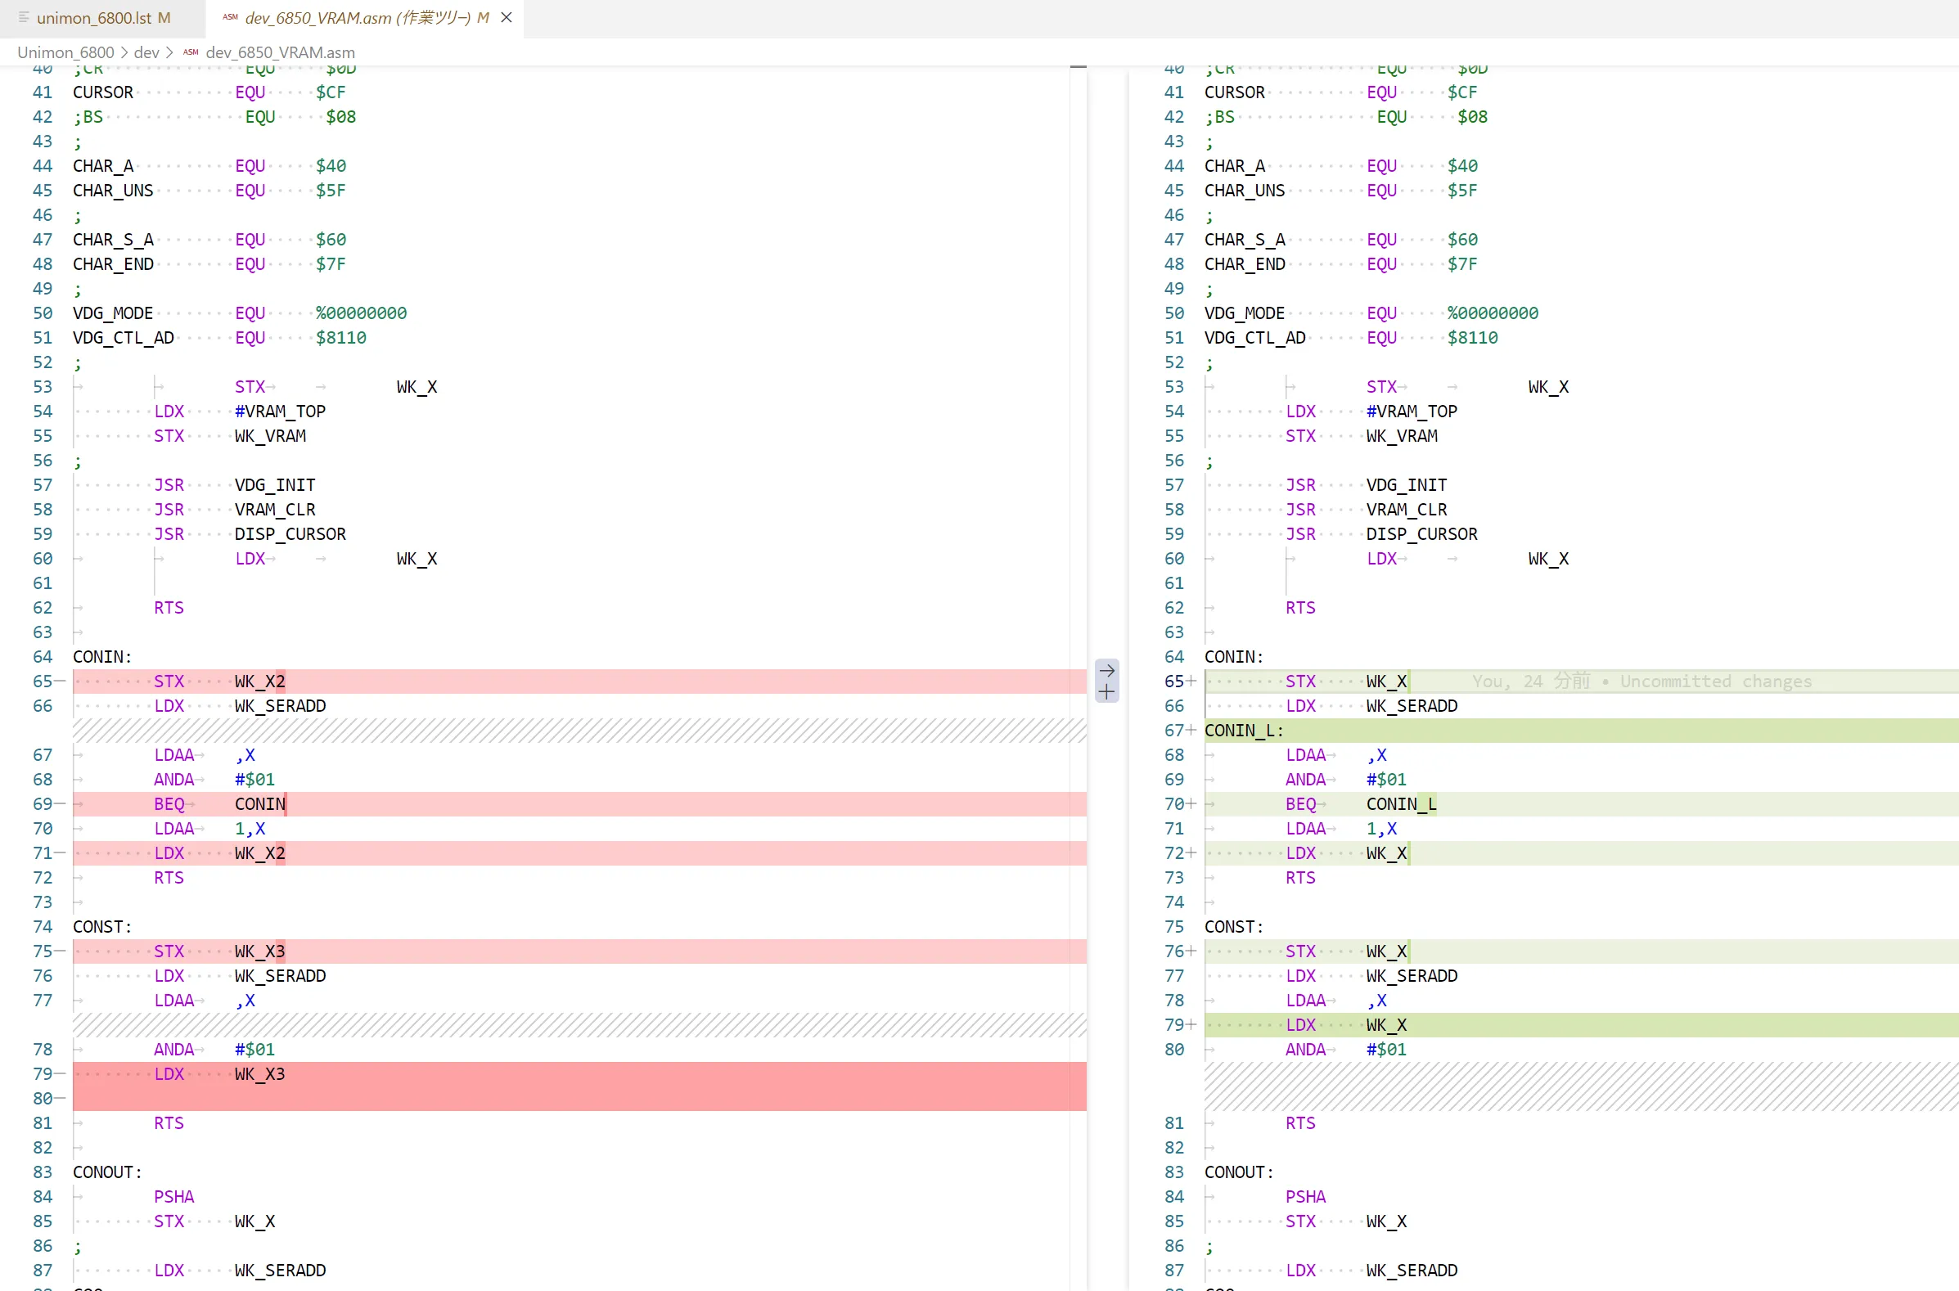Click CONST: label in left pane
The height and width of the screenshot is (1291, 1959).
[x=102, y=927]
